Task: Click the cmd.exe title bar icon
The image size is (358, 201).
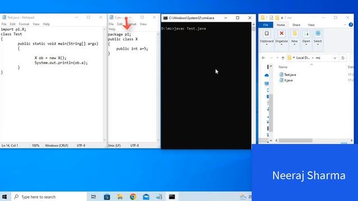Action: click(166, 18)
